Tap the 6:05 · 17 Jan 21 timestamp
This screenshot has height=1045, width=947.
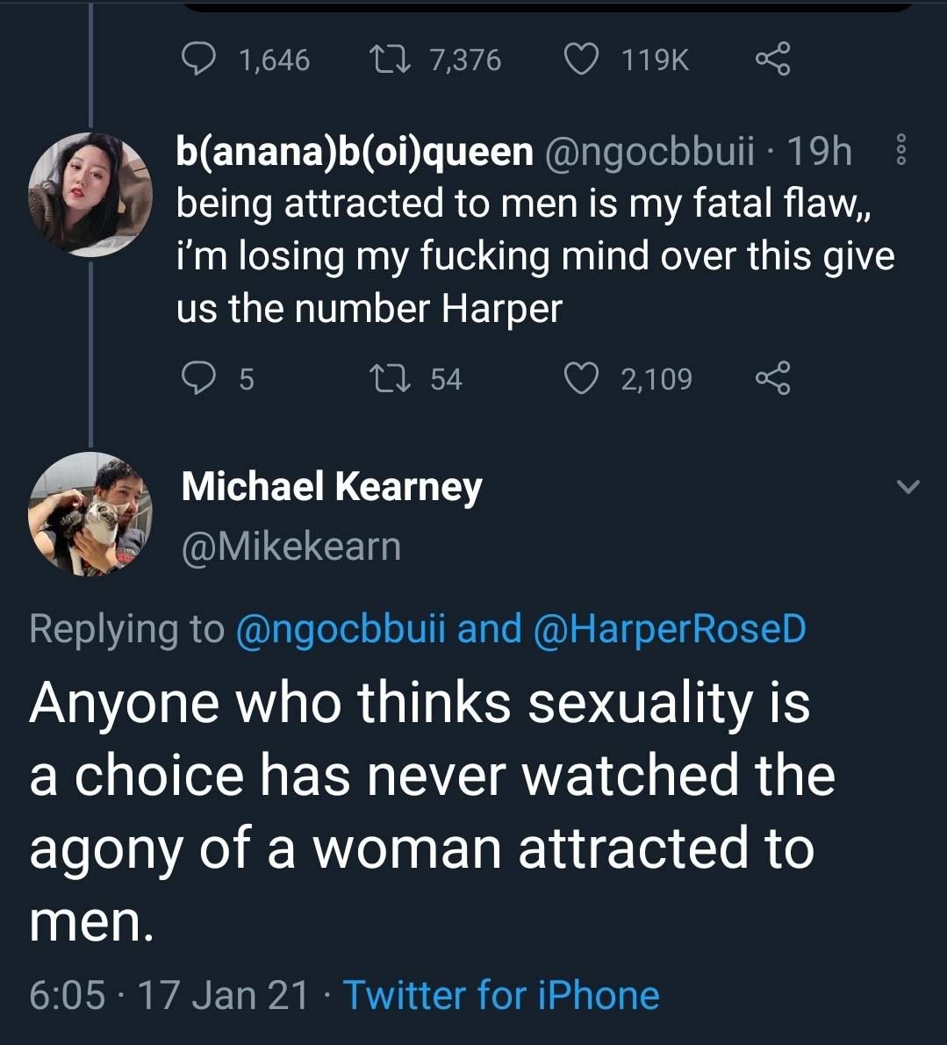click(x=169, y=995)
